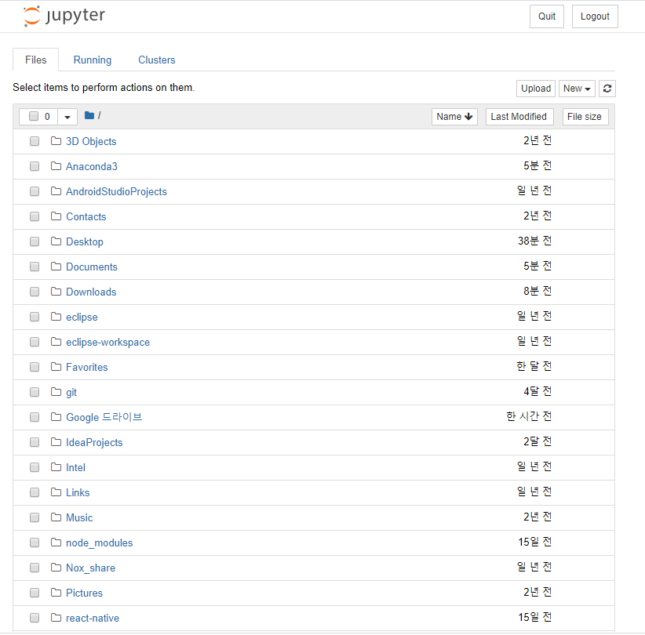
Task: Open the Documents folder link
Action: (92, 267)
